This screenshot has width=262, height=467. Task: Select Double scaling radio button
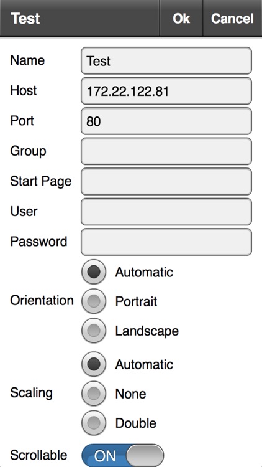94,423
